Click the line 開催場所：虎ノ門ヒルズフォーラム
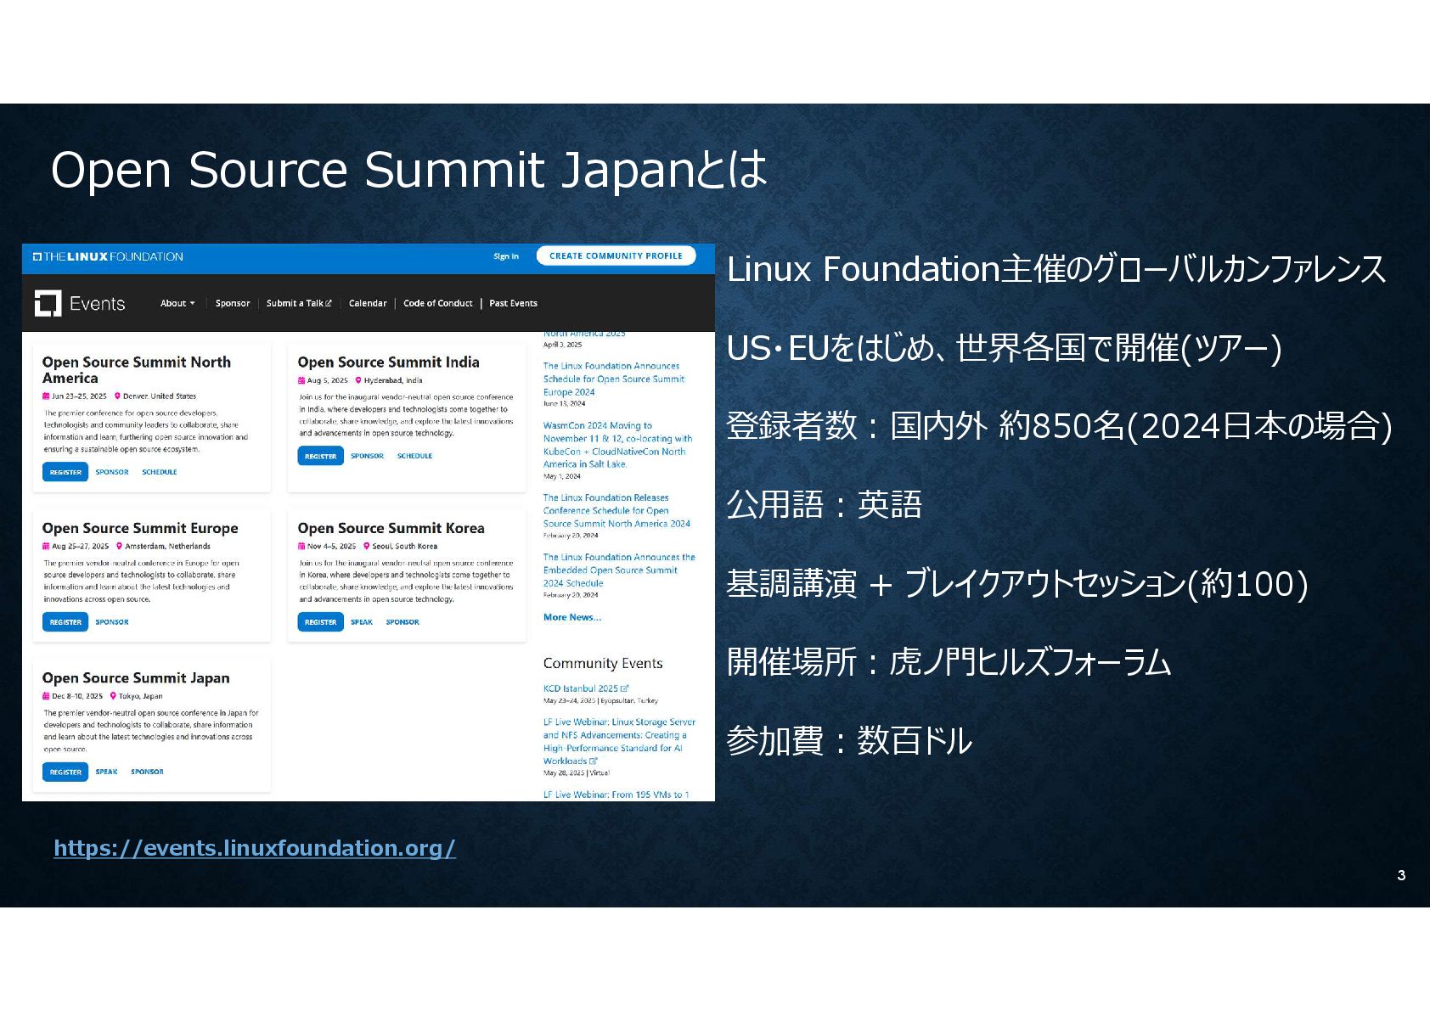Image resolution: width=1430 pixels, height=1011 pixels. 949,662
